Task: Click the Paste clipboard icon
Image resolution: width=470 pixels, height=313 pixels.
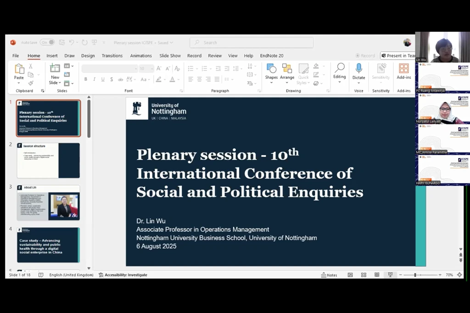Action: (19, 69)
